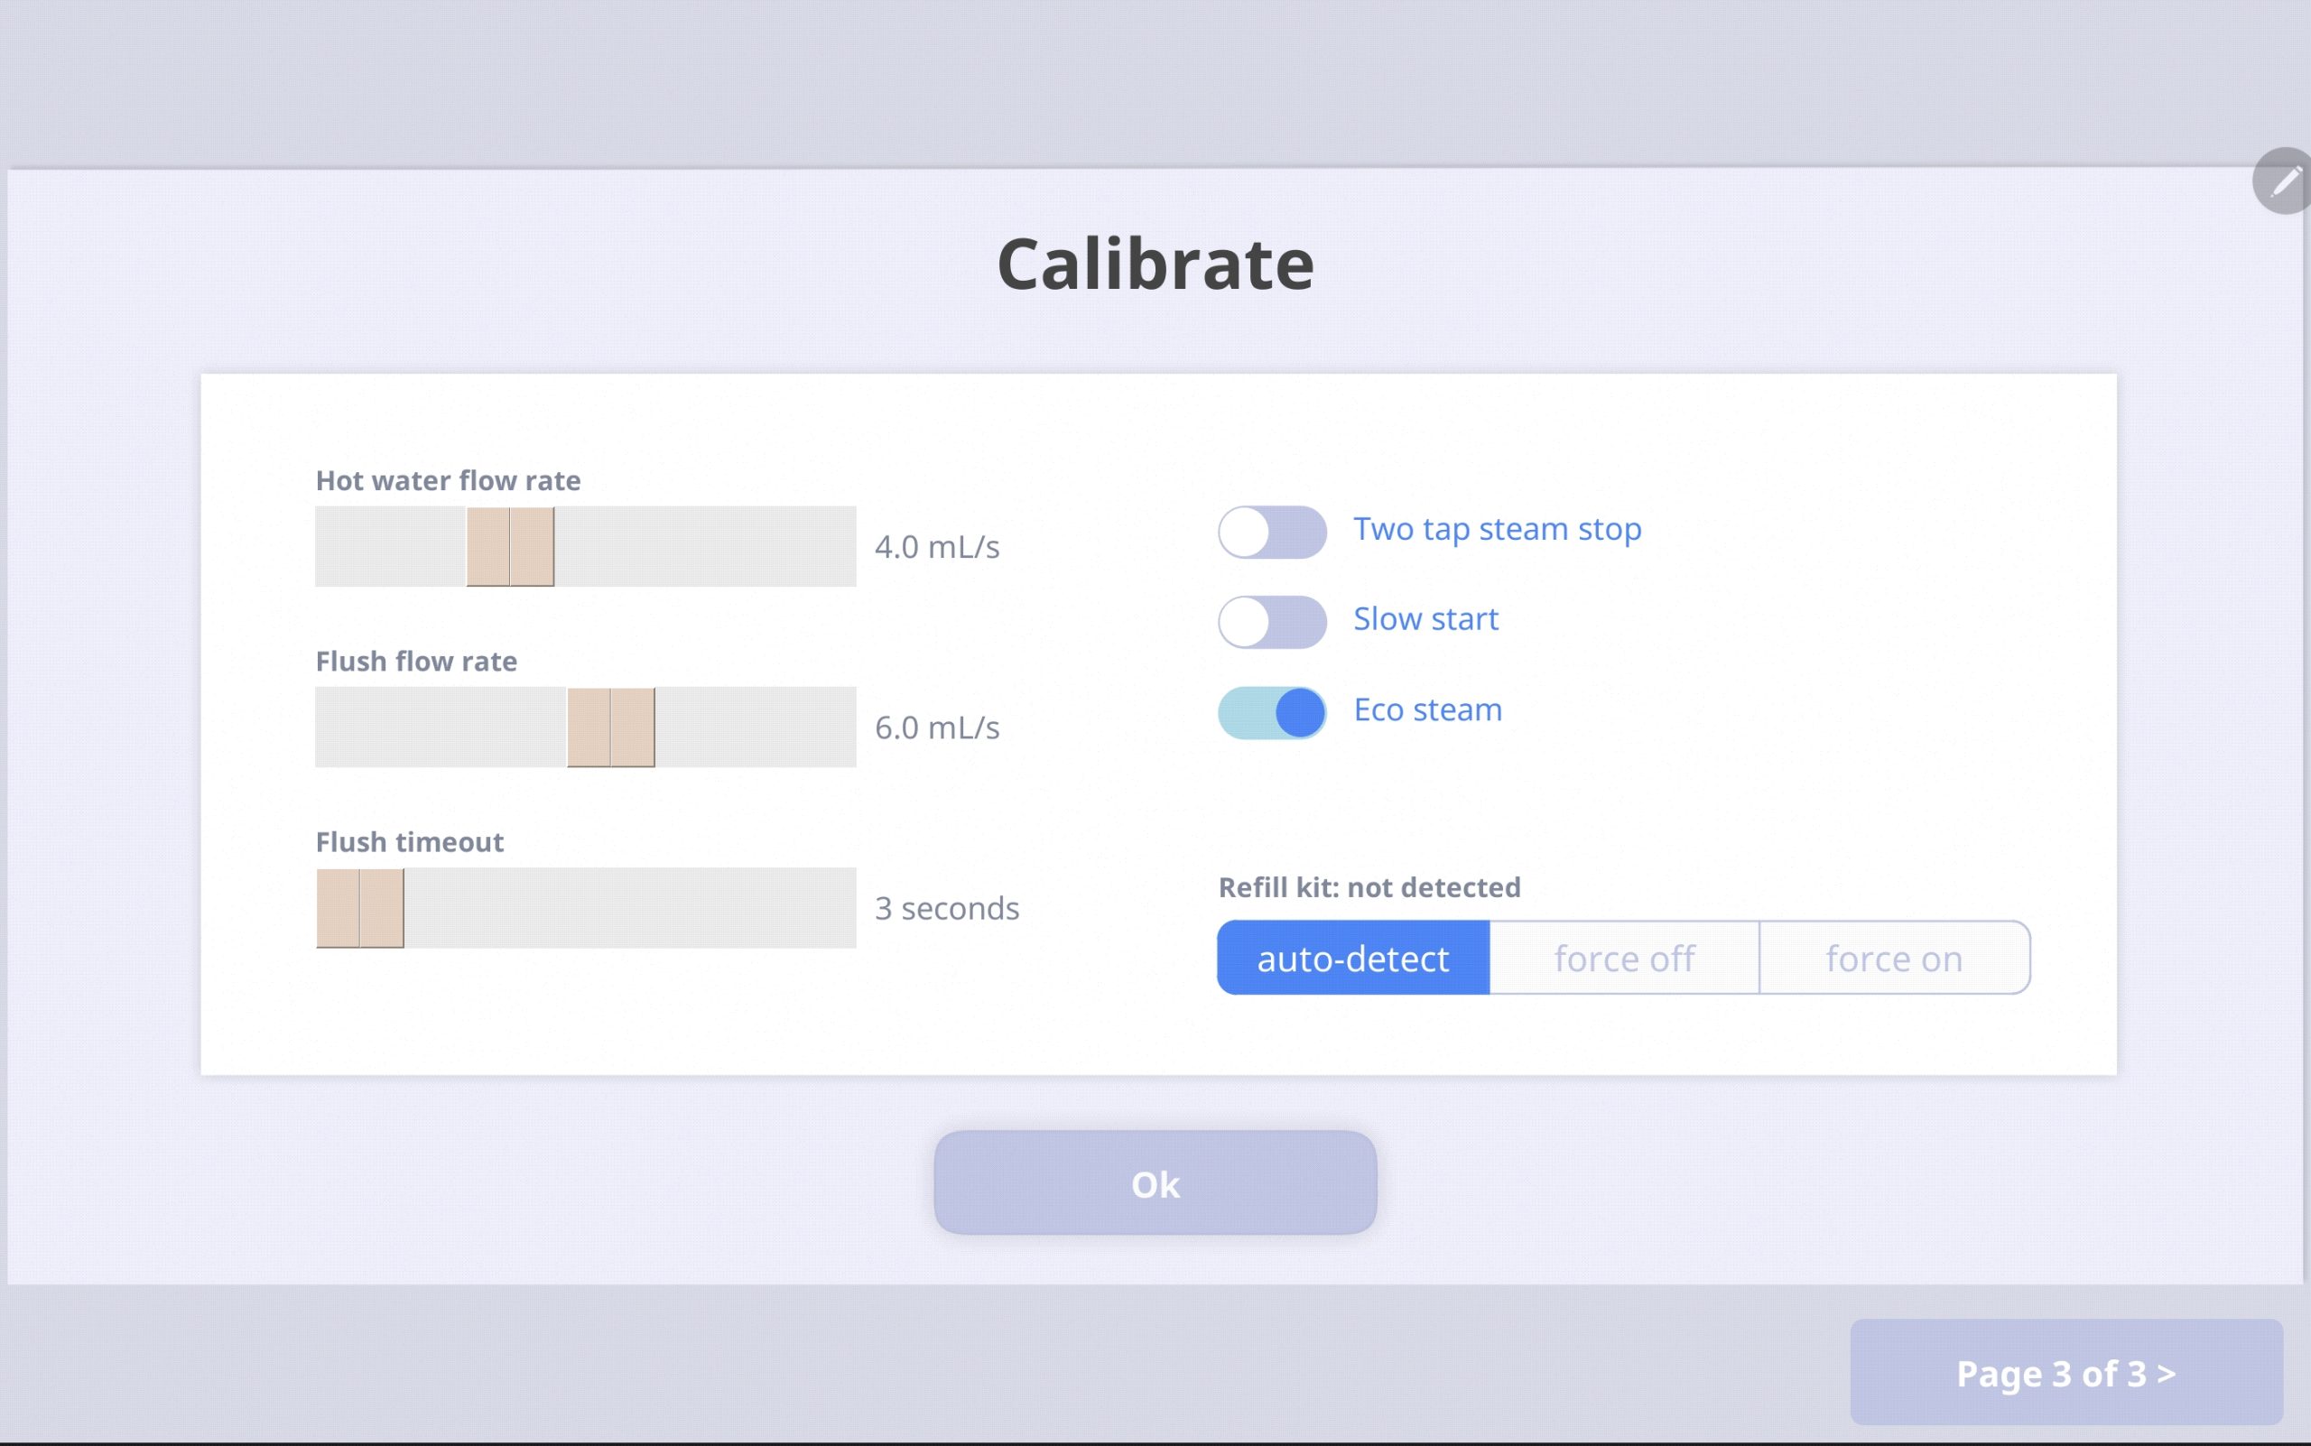The width and height of the screenshot is (2311, 1446).
Task: Click the Hot water flow rate slider handle
Action: 510,546
